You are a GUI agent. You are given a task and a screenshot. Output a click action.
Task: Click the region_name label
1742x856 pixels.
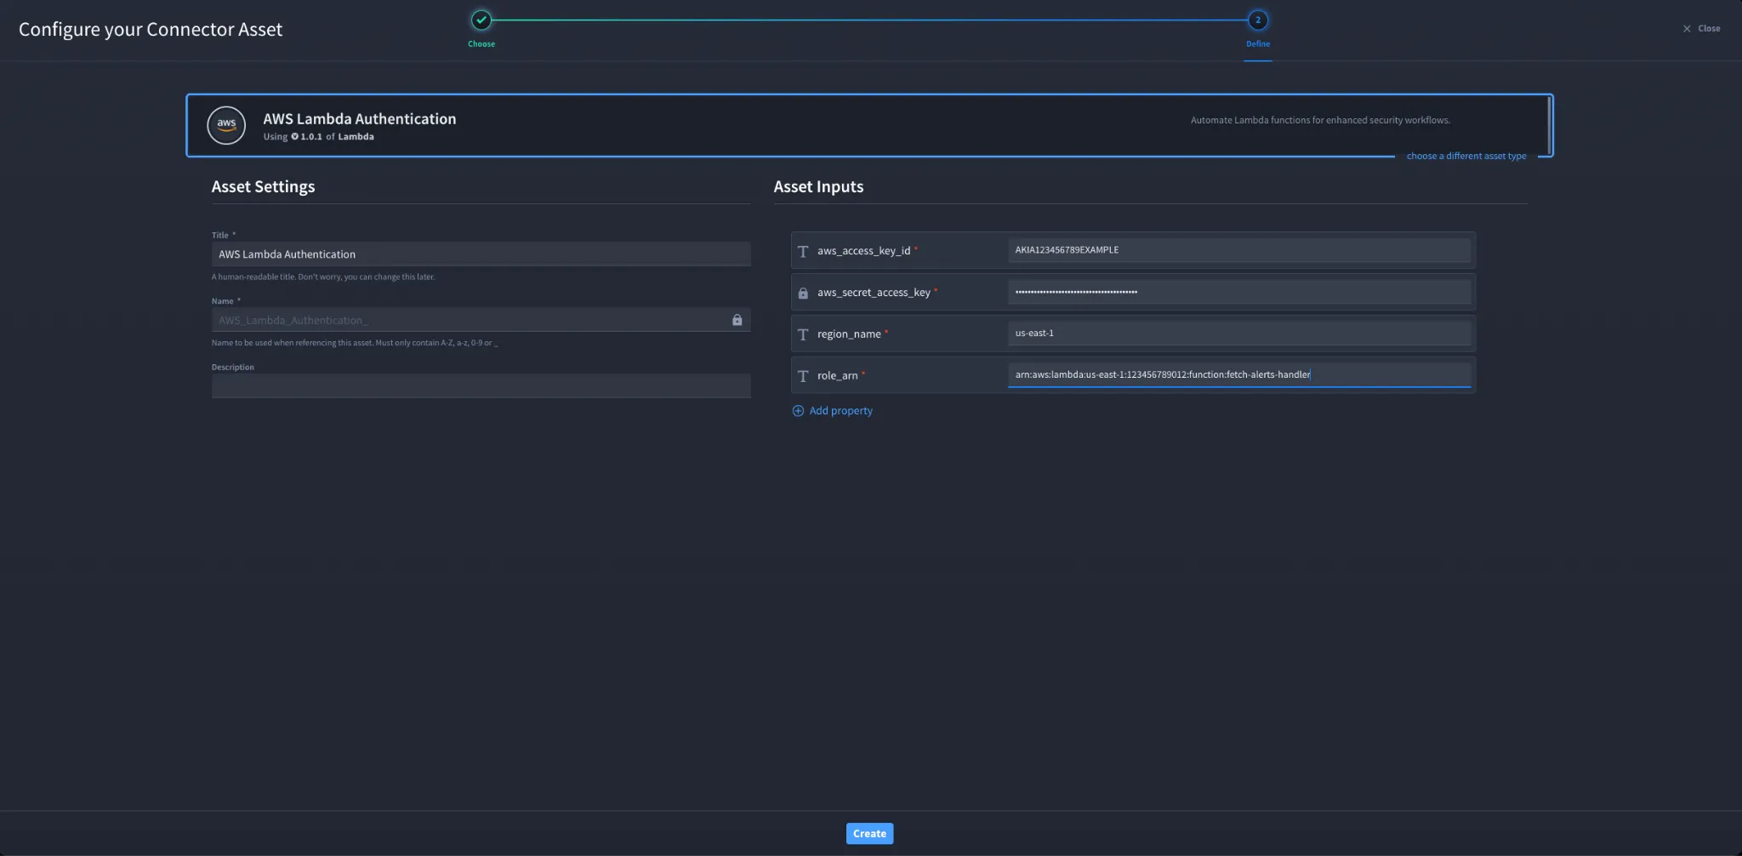(849, 334)
